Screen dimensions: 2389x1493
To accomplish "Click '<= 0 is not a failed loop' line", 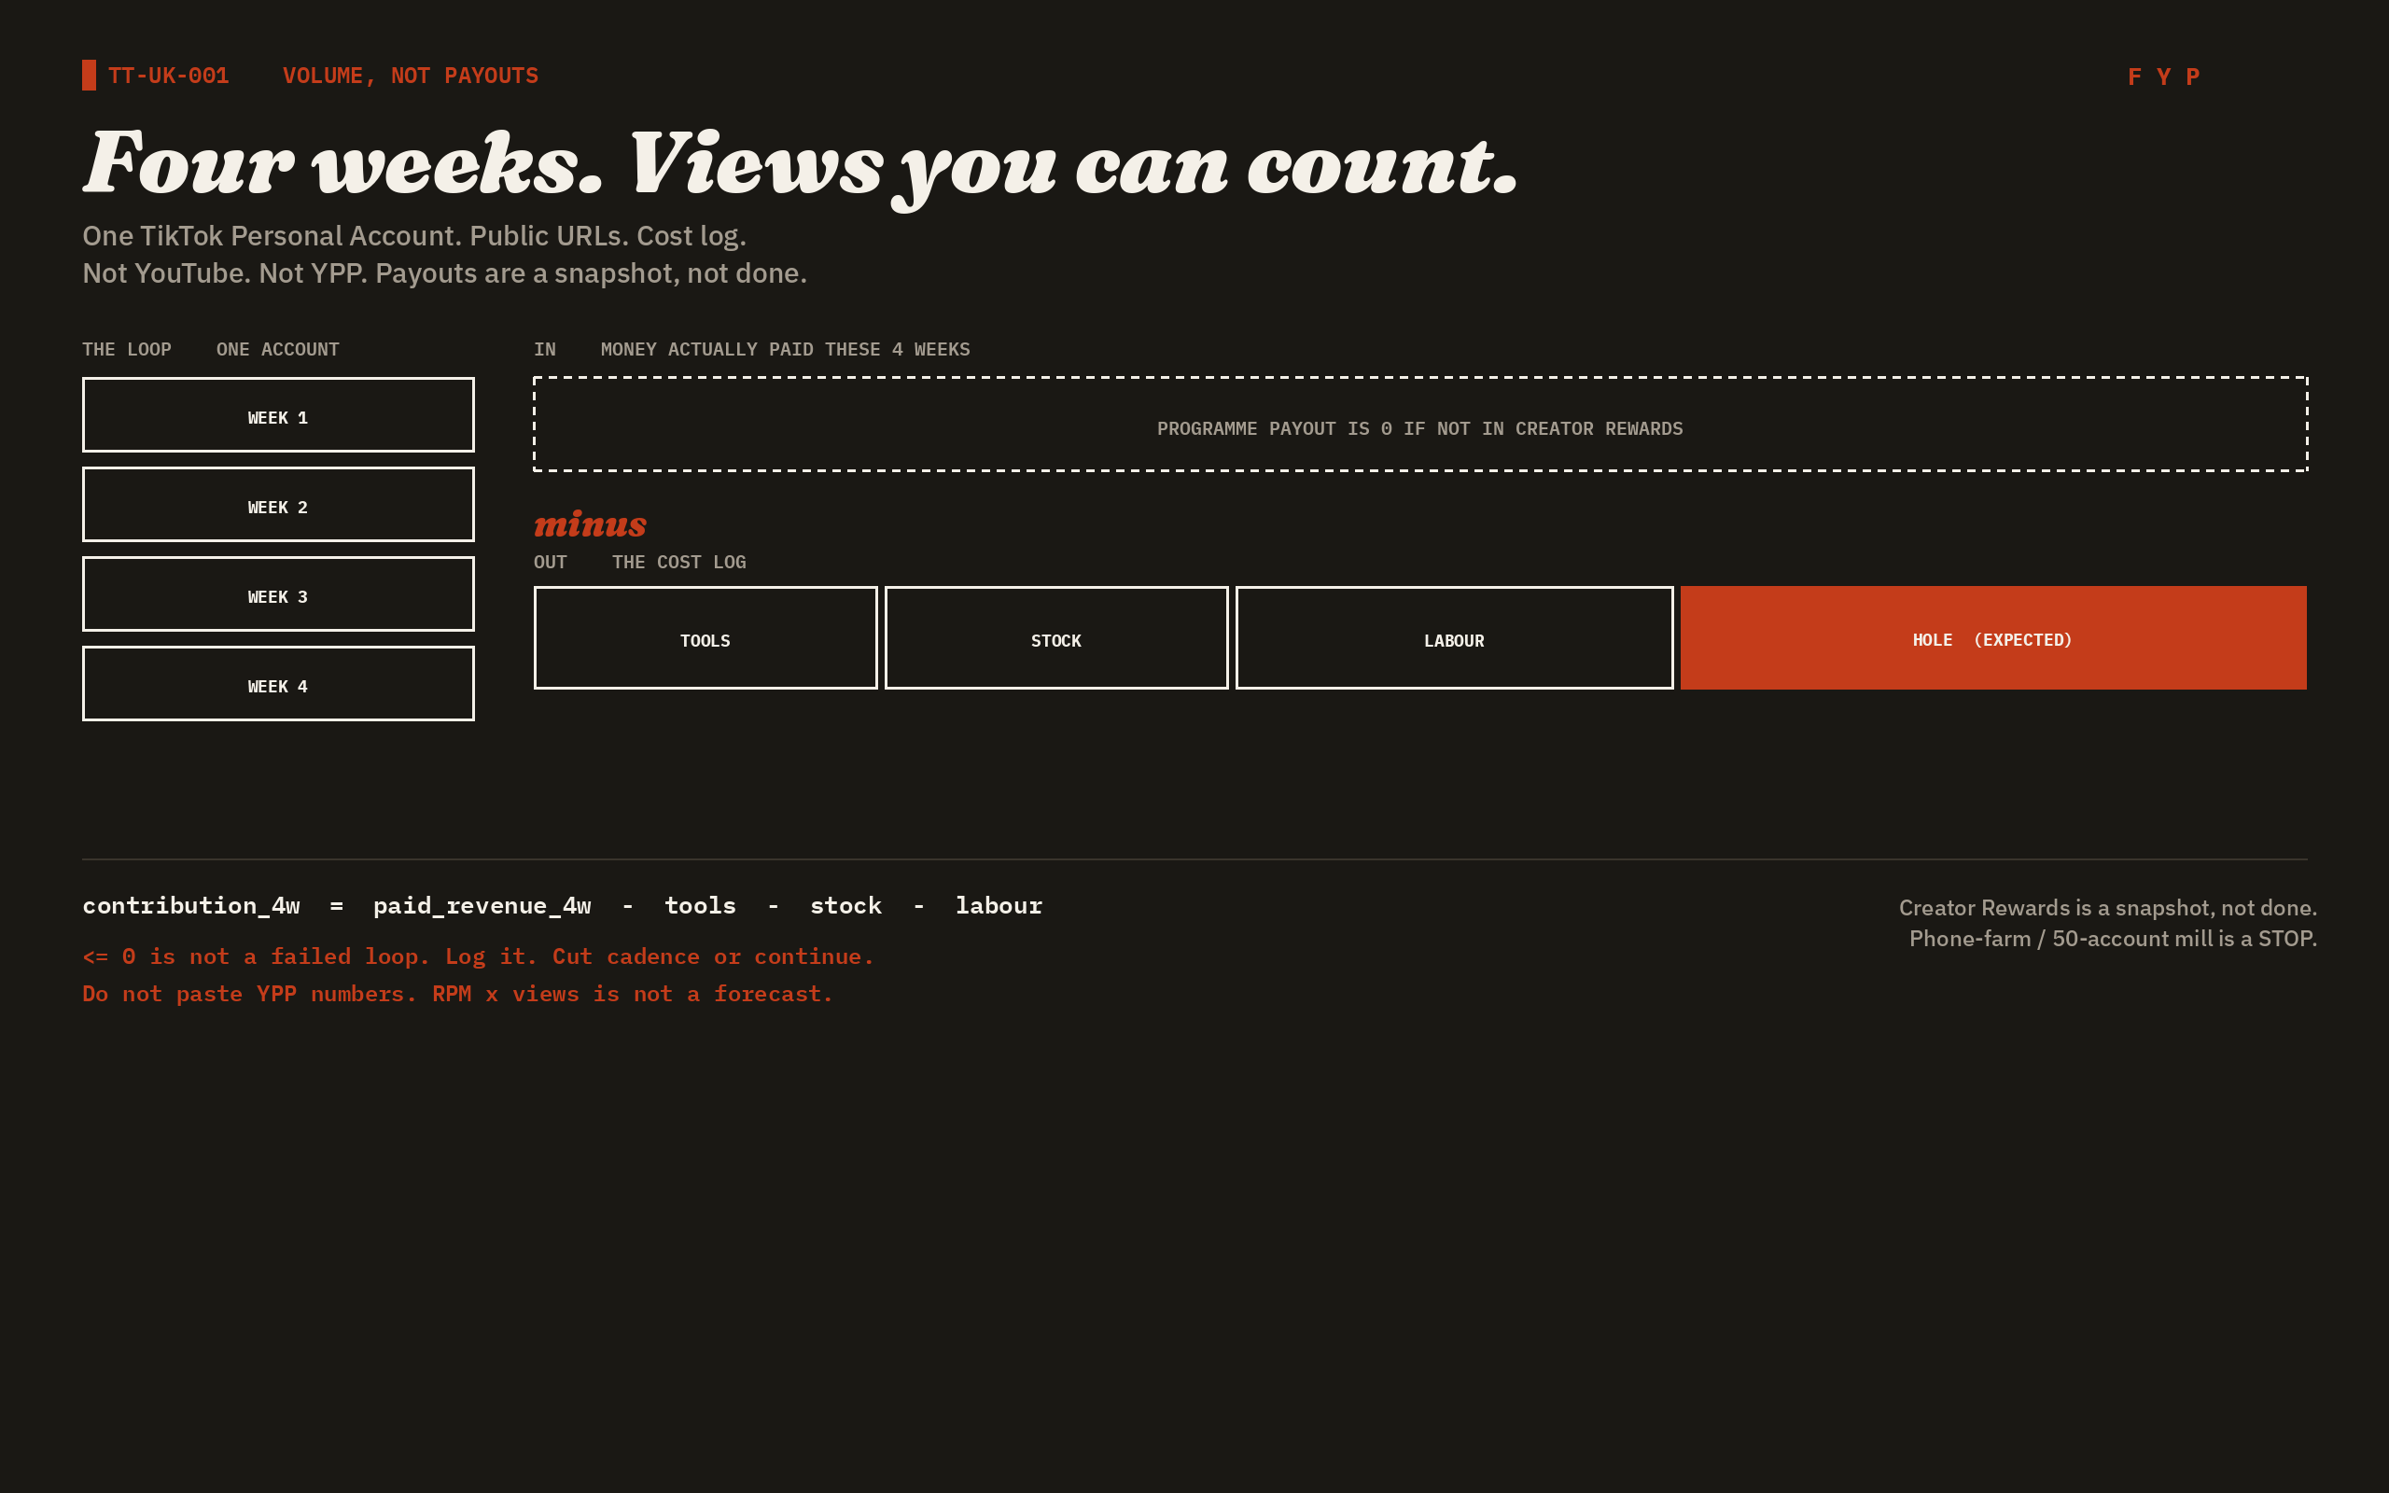I will (x=478, y=956).
